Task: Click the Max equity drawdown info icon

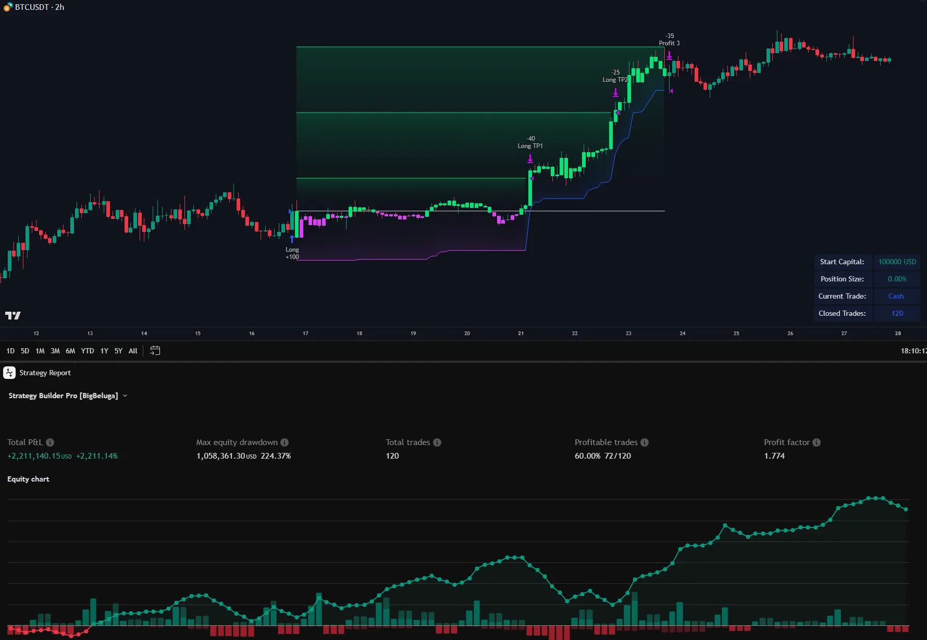Action: pyautogui.click(x=285, y=442)
